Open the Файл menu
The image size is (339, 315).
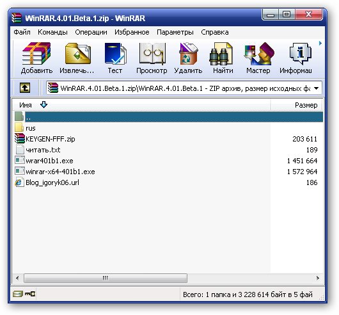tap(22, 32)
